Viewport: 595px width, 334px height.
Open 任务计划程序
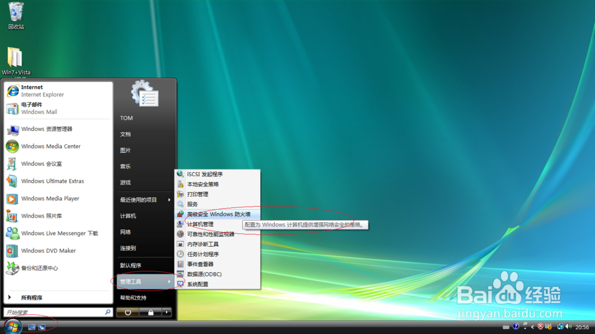pos(217,254)
